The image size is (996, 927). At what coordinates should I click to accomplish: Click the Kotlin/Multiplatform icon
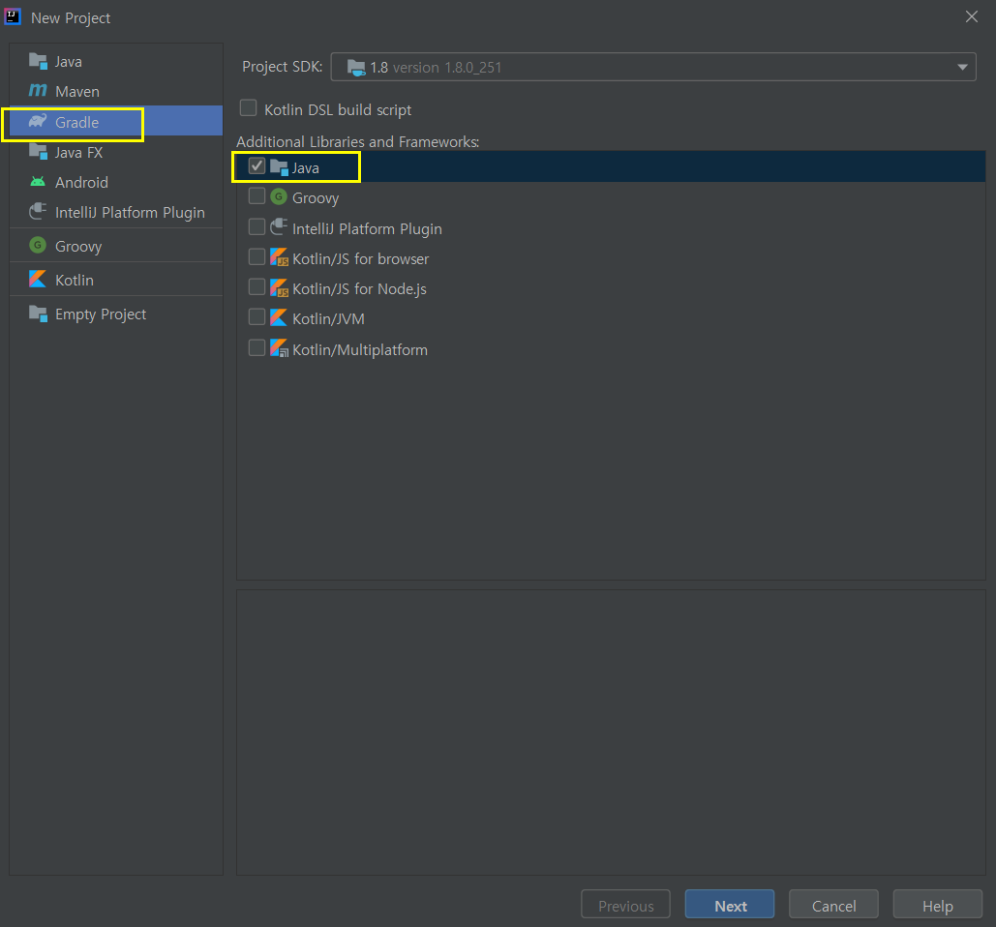tap(279, 348)
